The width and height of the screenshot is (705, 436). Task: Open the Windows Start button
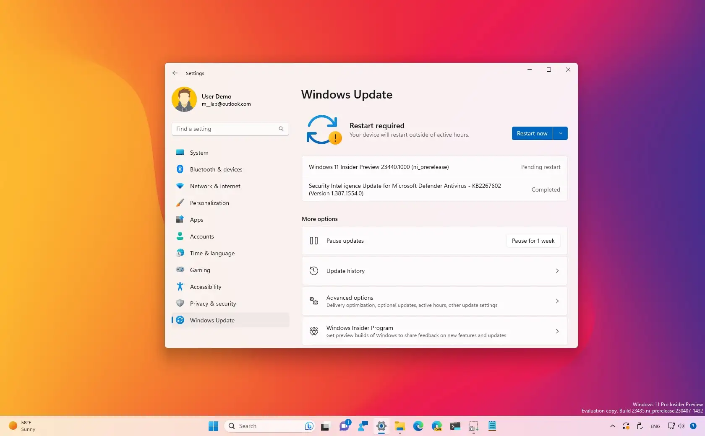tap(213, 426)
